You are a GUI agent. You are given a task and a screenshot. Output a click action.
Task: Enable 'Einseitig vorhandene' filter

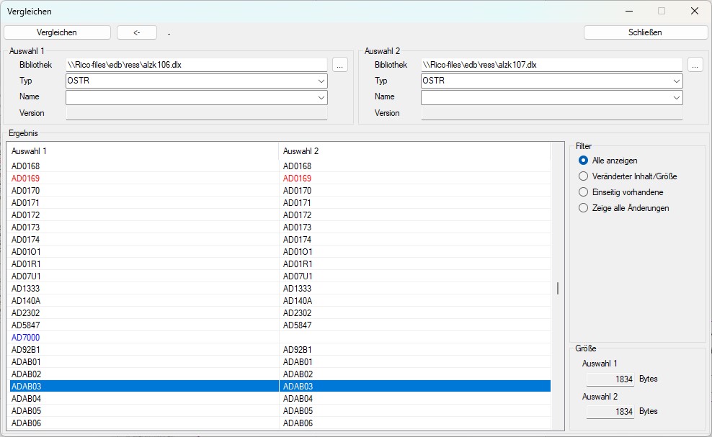(x=584, y=192)
